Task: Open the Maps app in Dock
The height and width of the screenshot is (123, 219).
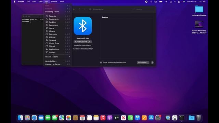Action: coord(62,118)
